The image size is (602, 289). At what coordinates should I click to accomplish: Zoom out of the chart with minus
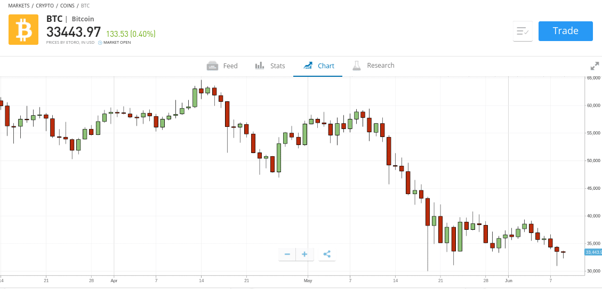(287, 254)
